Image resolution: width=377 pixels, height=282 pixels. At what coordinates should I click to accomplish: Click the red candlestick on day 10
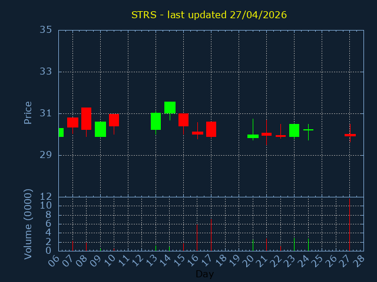114,120
